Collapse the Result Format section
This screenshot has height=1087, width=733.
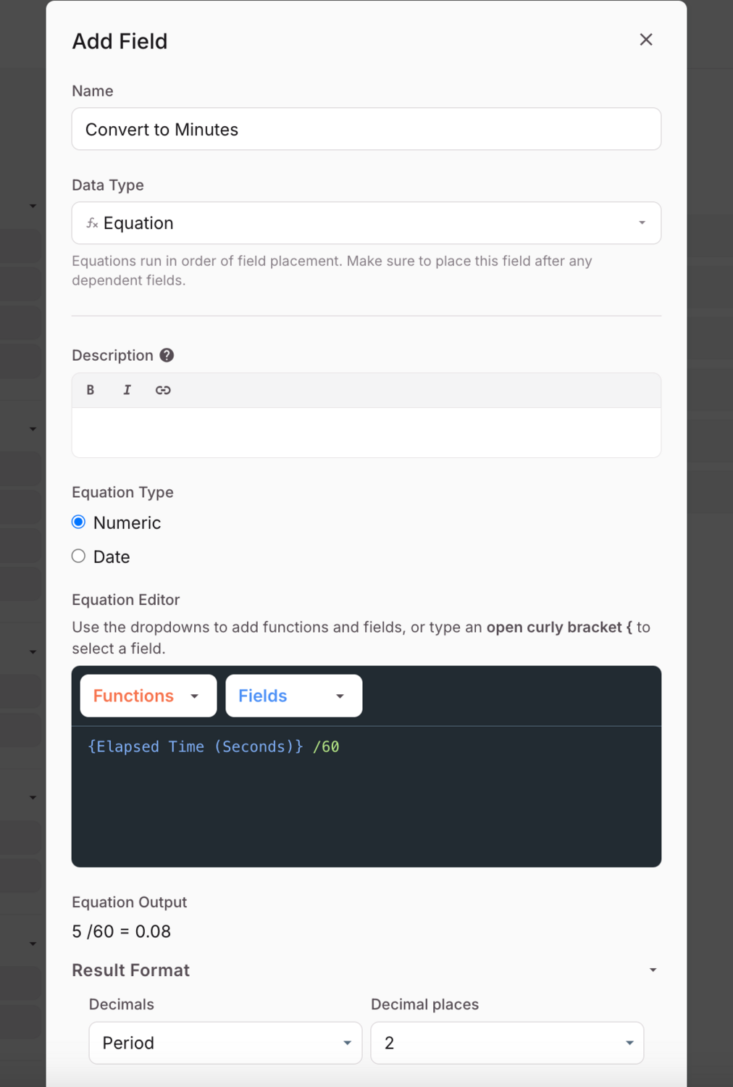pos(653,970)
